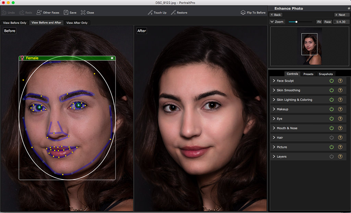
Task: Expand the Mouth & Nose section
Action: click(274, 128)
